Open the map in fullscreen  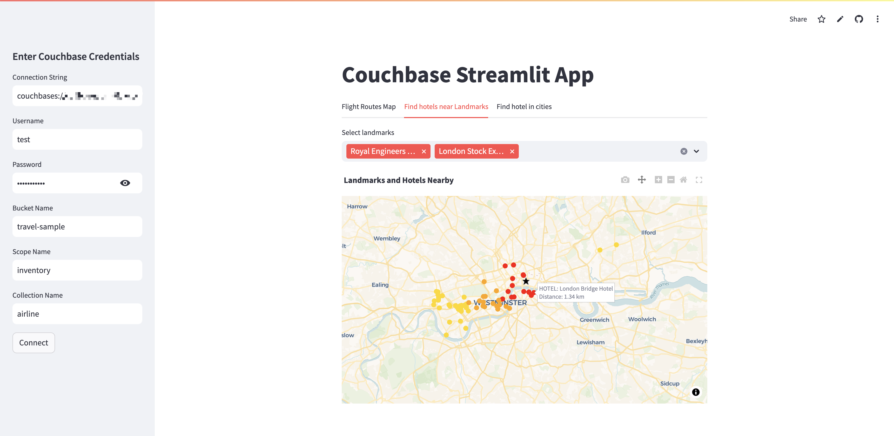pyautogui.click(x=699, y=180)
